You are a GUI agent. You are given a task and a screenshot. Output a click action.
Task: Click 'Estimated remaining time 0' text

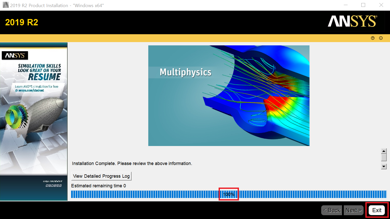point(99,186)
